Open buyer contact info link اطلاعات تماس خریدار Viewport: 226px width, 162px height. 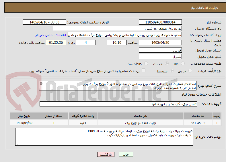click(x=51, y=35)
